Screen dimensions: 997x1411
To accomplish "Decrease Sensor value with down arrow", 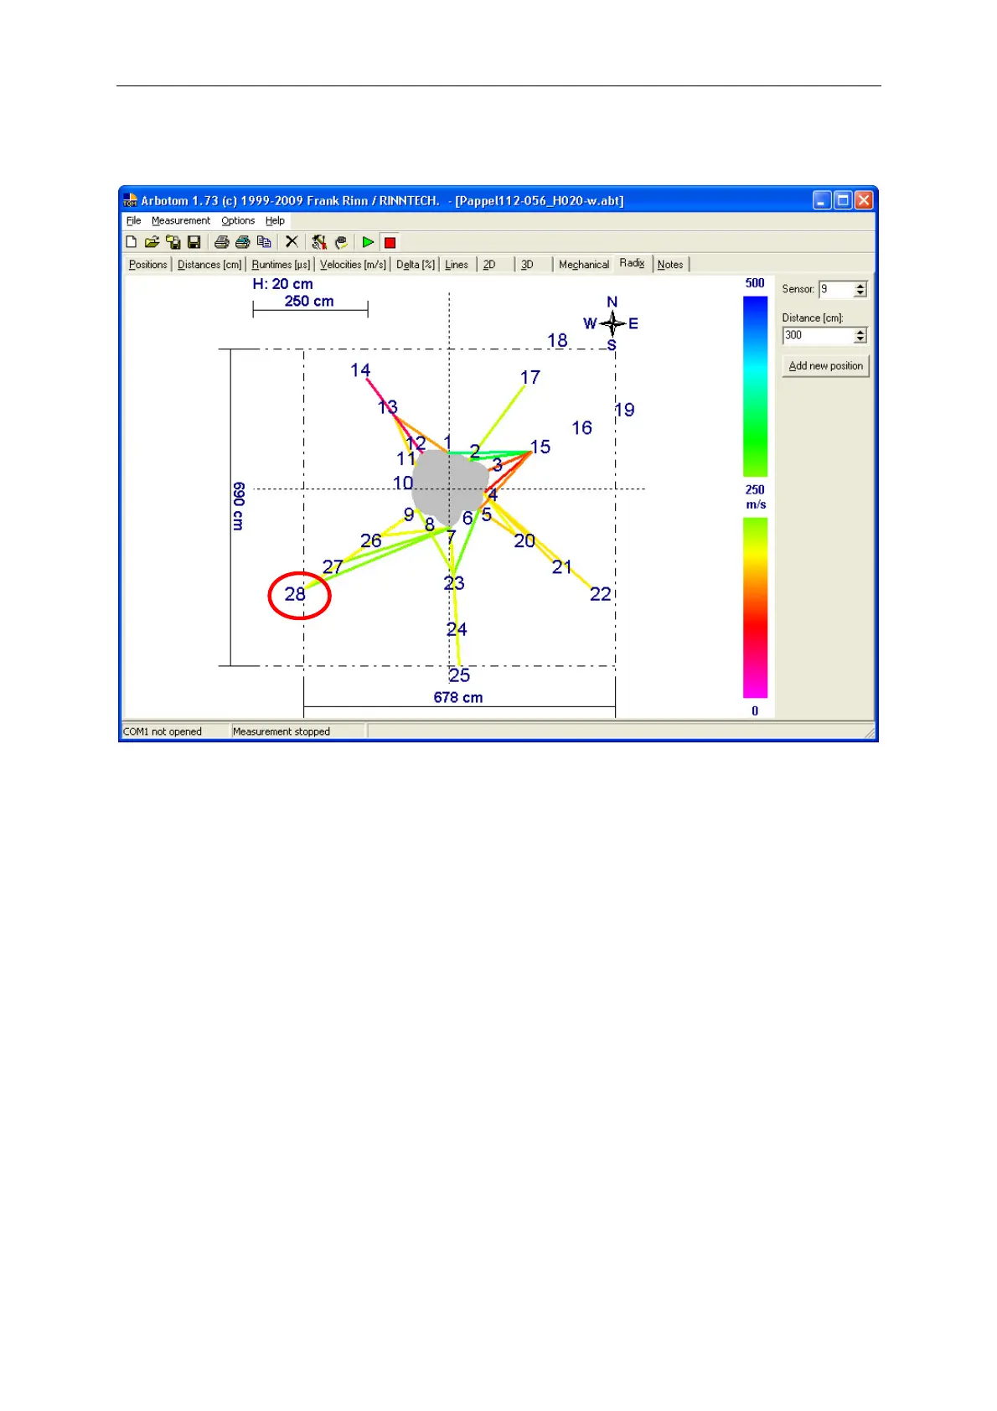I will click(x=860, y=293).
